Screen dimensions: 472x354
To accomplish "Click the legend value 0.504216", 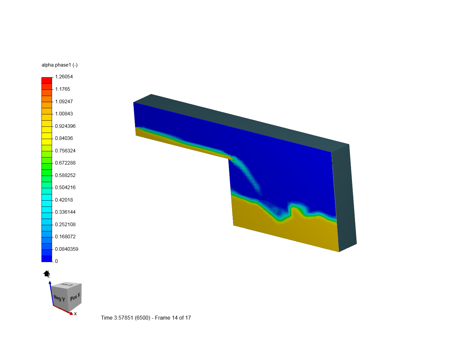I will pos(65,187).
